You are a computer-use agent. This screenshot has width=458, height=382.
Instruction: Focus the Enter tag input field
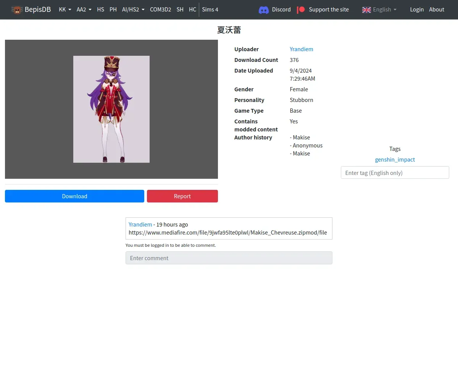pyautogui.click(x=395, y=173)
